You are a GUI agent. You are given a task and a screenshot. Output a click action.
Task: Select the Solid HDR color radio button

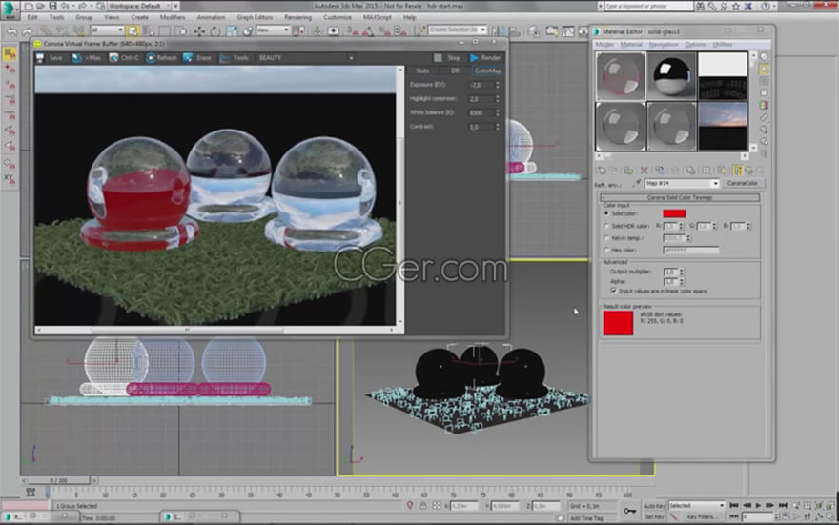606,226
